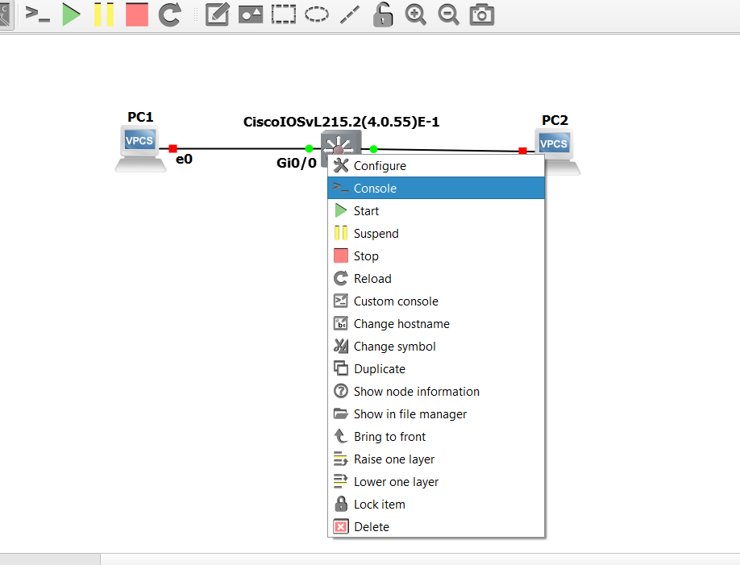
Task: Open Console from context menu
Action: 436,189
